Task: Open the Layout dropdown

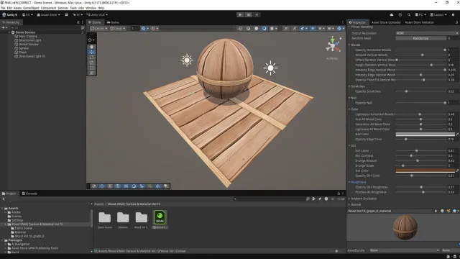Action: point(438,14)
